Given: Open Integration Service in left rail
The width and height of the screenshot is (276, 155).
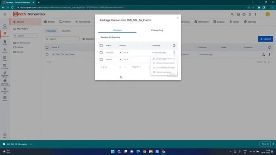Looking at the screenshot, I should (5, 74).
